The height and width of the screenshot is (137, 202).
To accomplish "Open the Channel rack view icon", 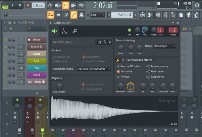I will tap(158, 15).
